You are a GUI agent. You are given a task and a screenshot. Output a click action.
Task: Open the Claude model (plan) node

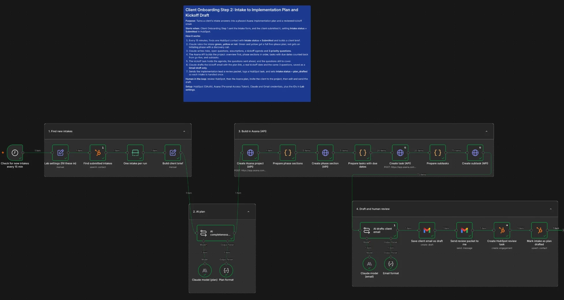click(205, 271)
